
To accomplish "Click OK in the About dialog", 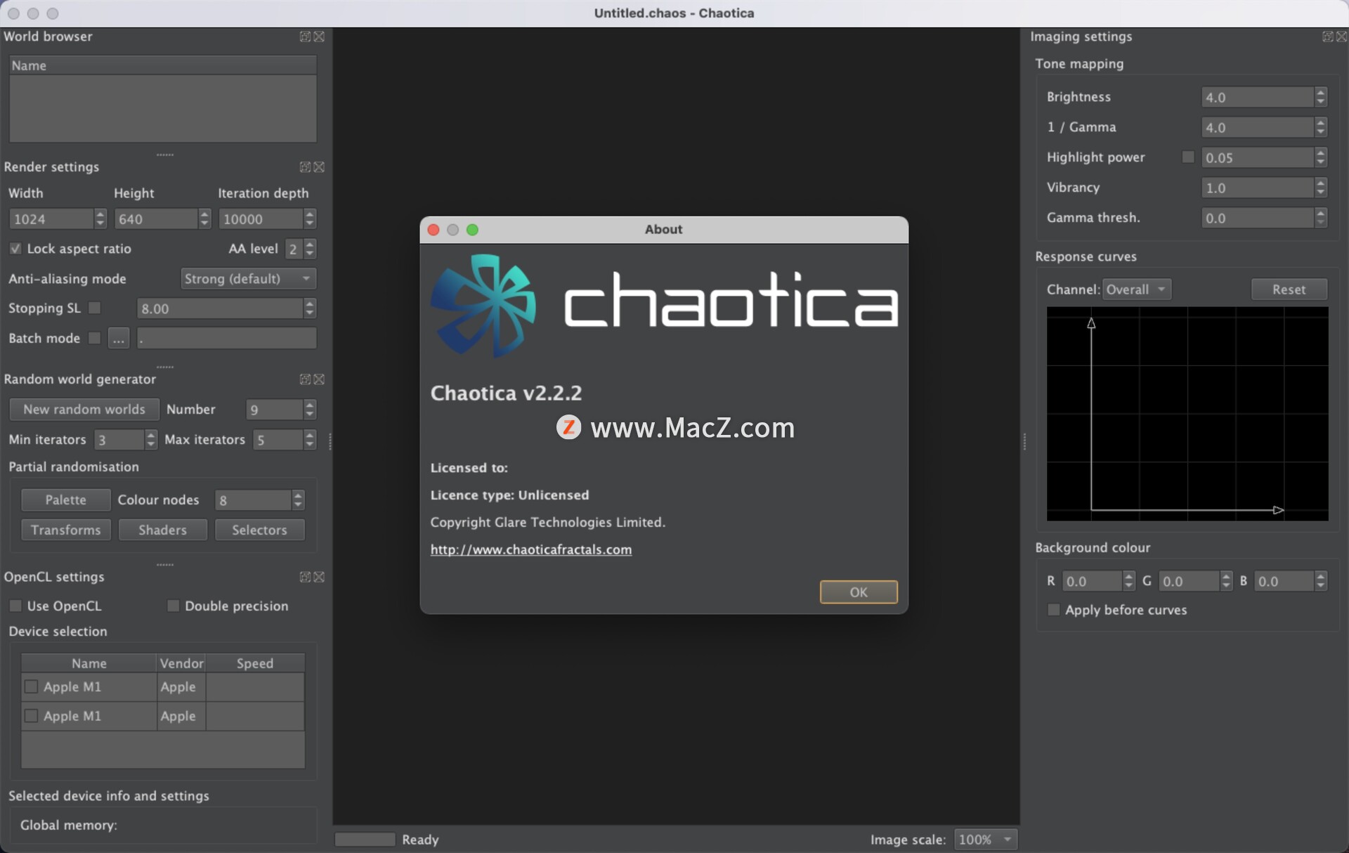I will tap(859, 592).
